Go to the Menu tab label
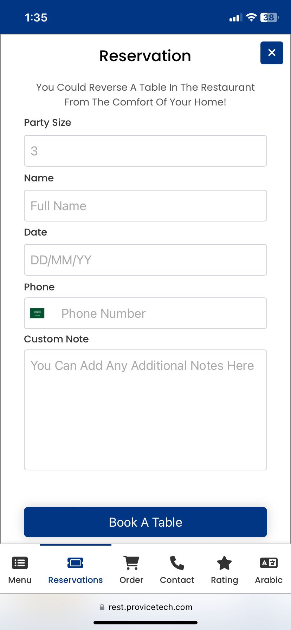This screenshot has width=291, height=630. tap(20, 580)
